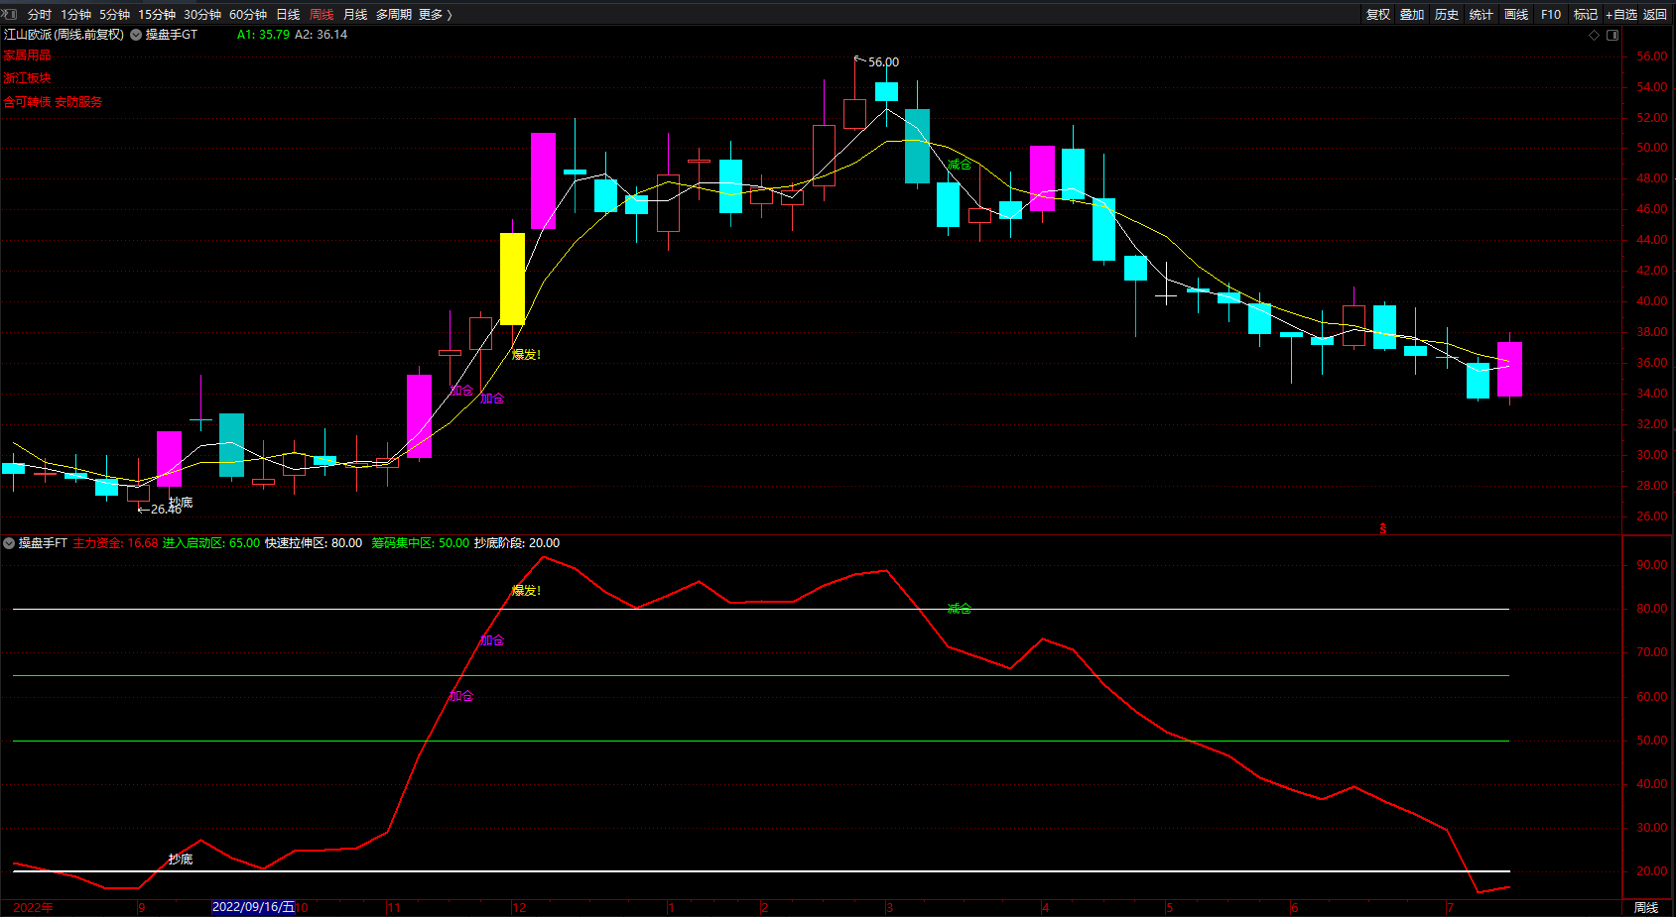Expand the 更多 periods menu
1676x917 pixels.
click(x=435, y=14)
